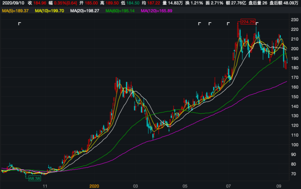301x189 pixels.
Task: Select the second flag marker from the left
Action: click(x=200, y=24)
